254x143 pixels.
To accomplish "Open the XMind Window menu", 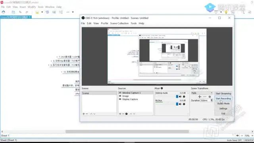I will (x=50, y=7).
